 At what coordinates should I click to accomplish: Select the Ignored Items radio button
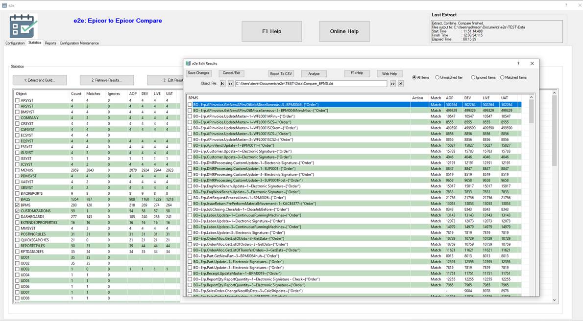click(x=473, y=77)
